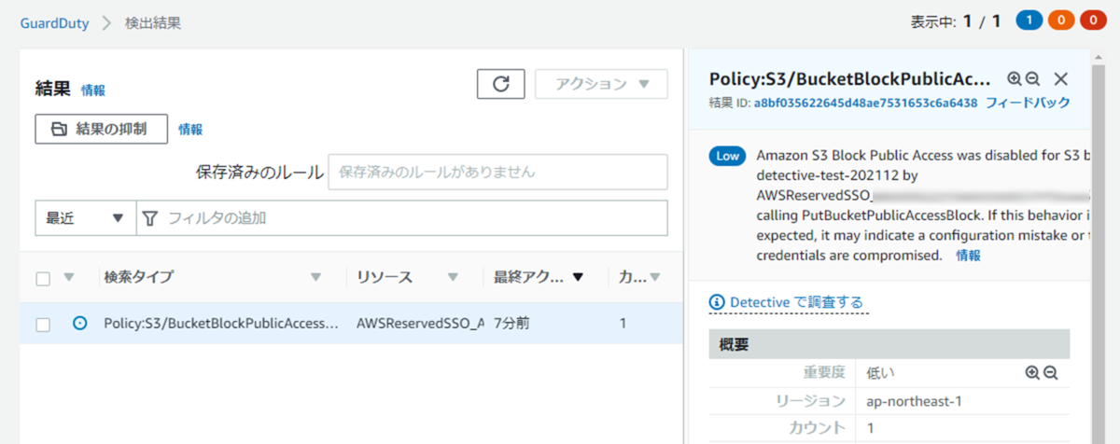The image size is (1120, 444).
Task: Open 情報 link next to 結果 heading
Action: point(93,90)
